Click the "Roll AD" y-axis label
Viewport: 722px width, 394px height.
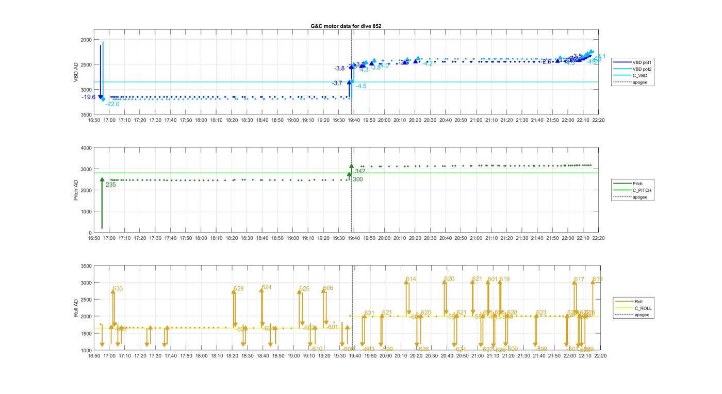coord(76,308)
